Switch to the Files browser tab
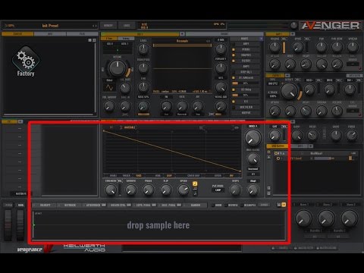The height and width of the screenshot is (273, 364). pyautogui.click(x=82, y=34)
